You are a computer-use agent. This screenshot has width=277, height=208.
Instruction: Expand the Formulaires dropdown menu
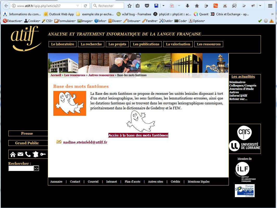pos(65,21)
